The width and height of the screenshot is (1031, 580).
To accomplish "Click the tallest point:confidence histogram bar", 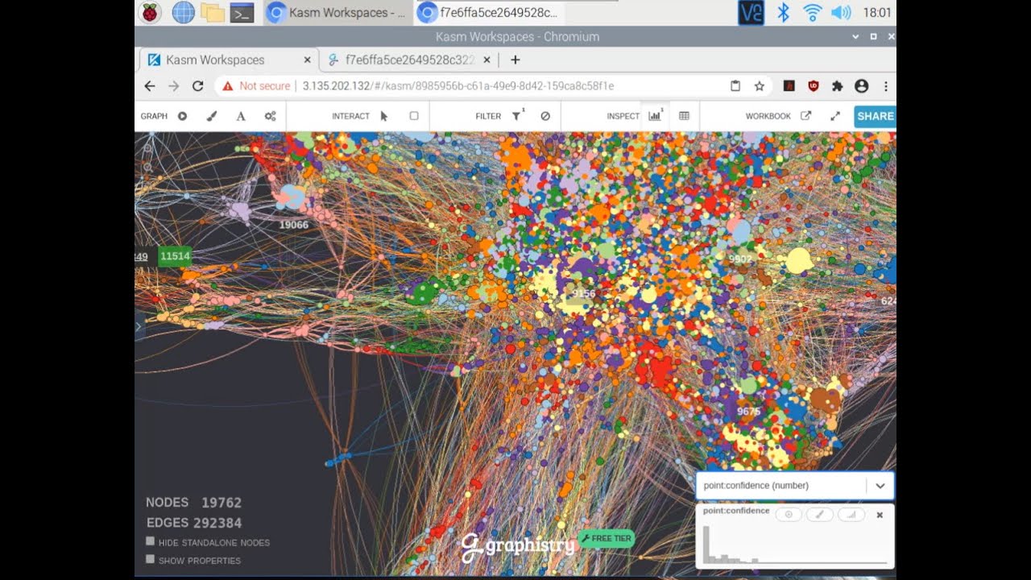I will pyautogui.click(x=706, y=545).
